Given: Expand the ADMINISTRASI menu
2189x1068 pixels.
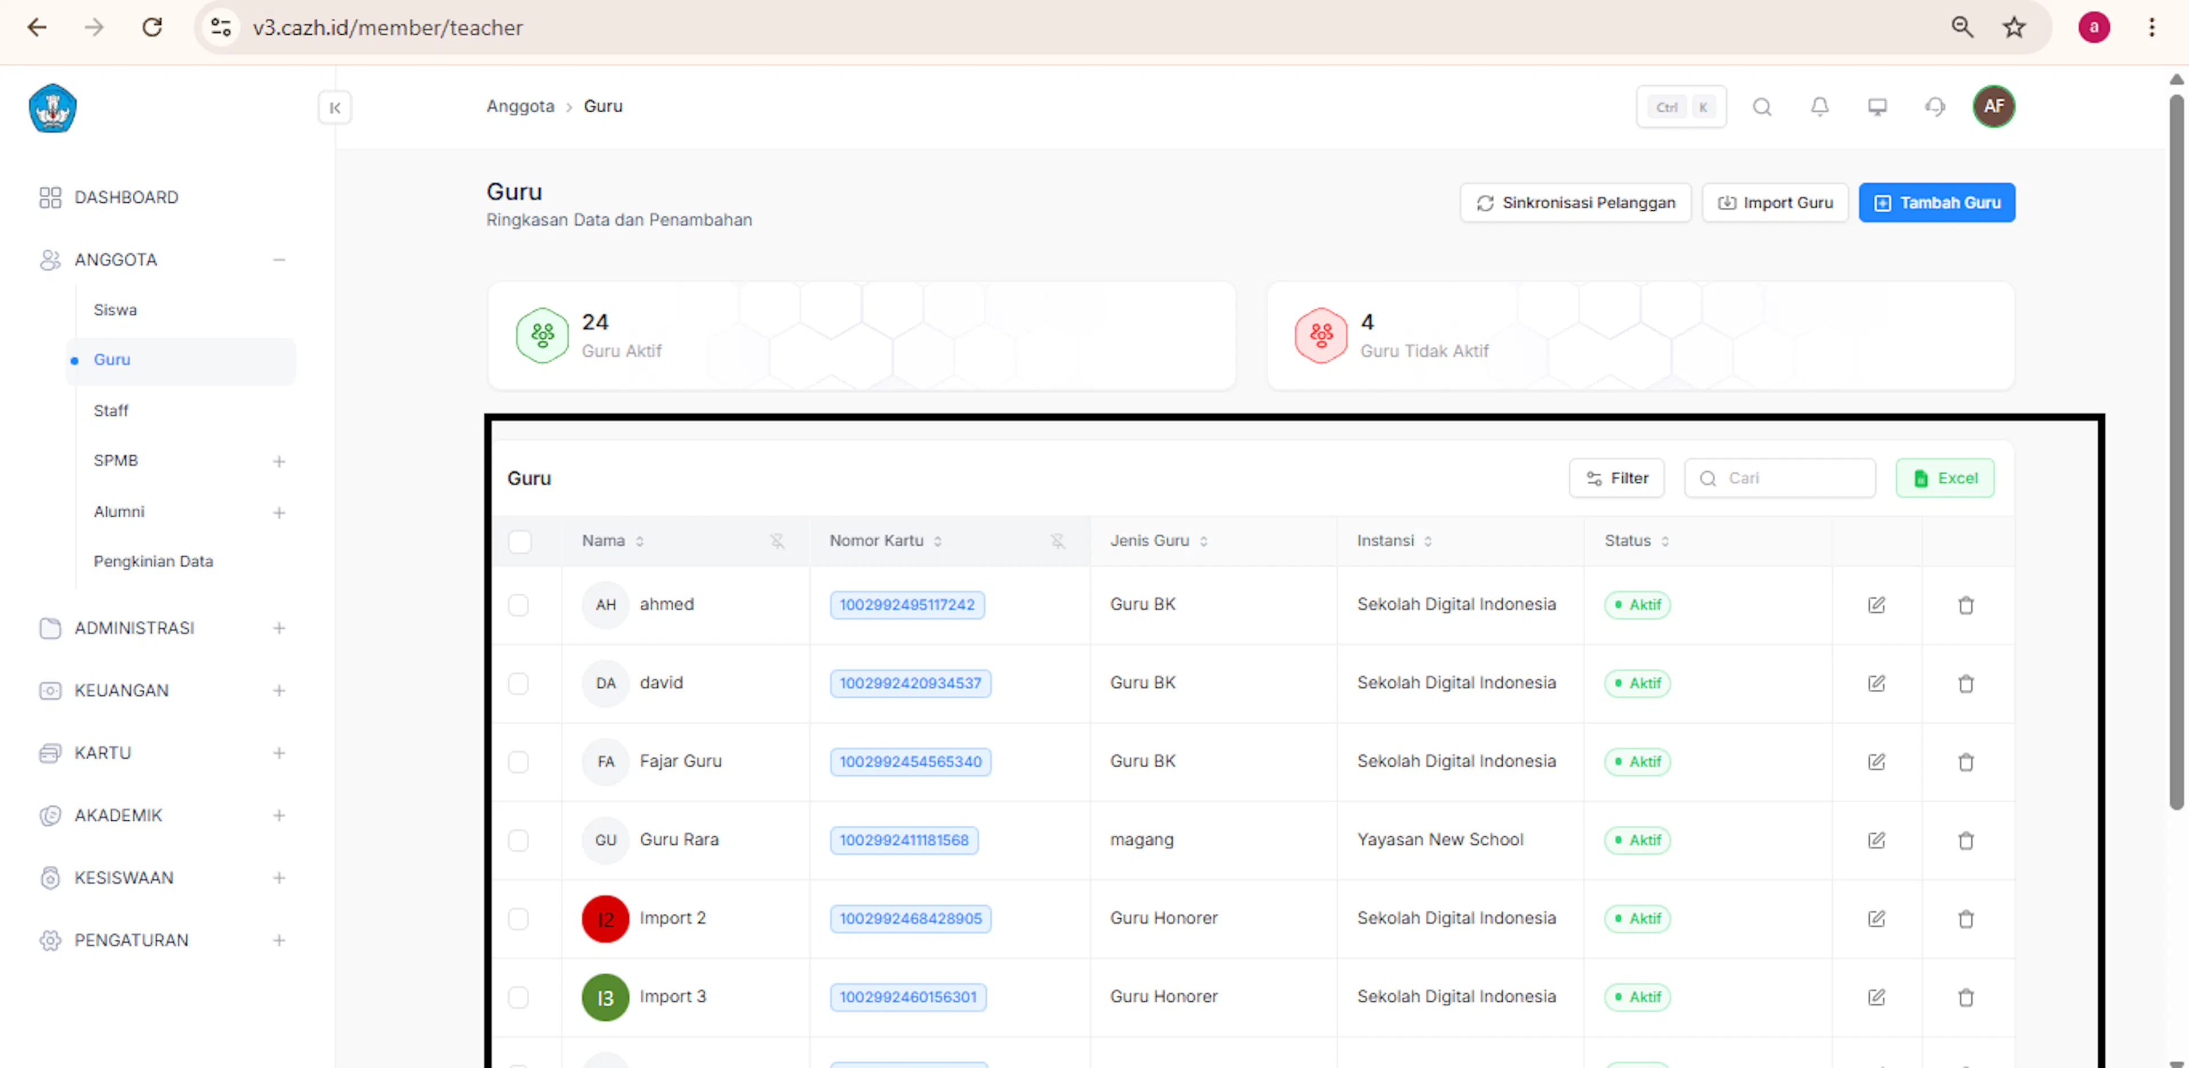Looking at the screenshot, I should pos(279,628).
